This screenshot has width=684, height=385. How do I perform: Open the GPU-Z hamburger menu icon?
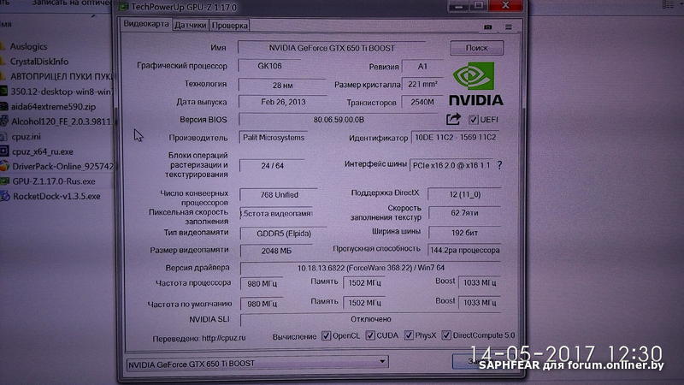click(x=509, y=27)
